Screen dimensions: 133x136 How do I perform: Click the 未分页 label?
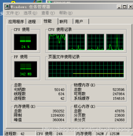(80, 120)
